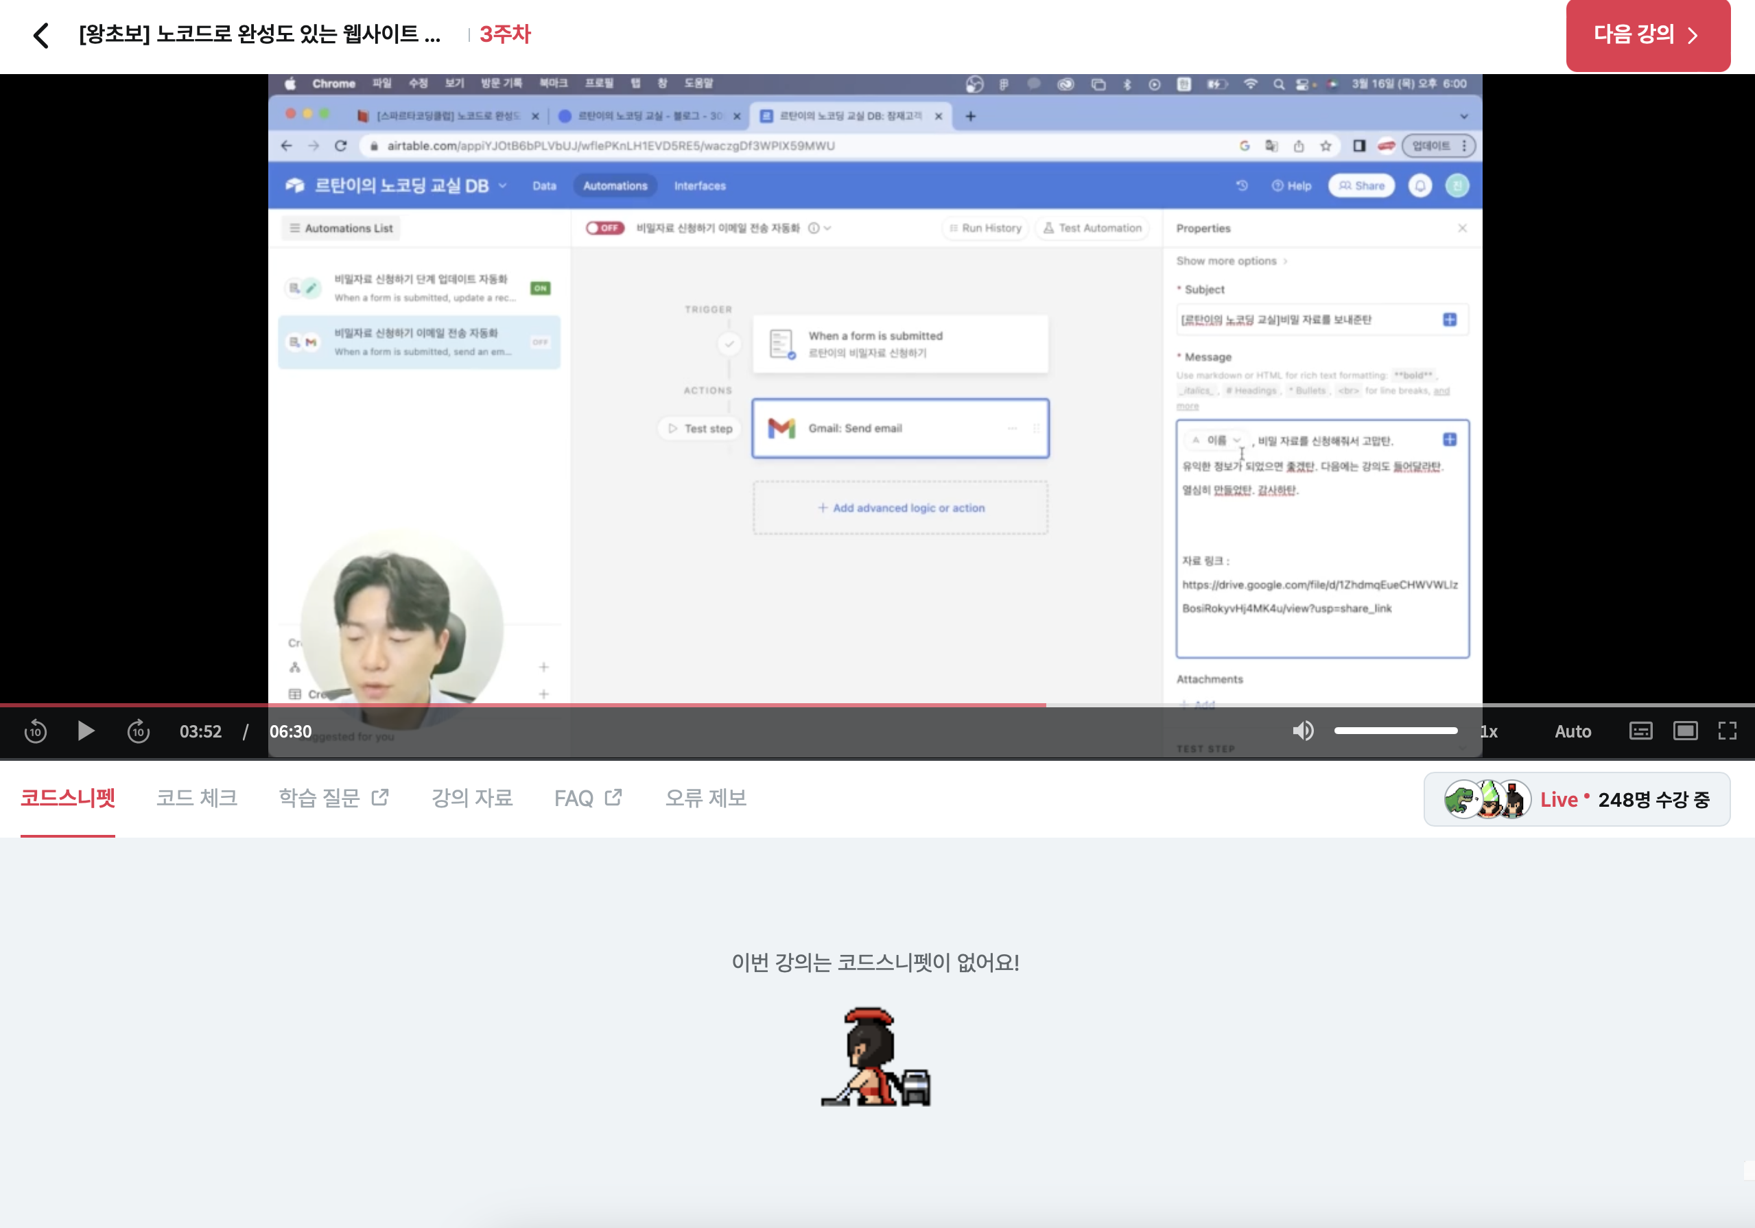Enter fullscreen mode
Viewport: 1755px width, 1228px height.
(x=1728, y=731)
